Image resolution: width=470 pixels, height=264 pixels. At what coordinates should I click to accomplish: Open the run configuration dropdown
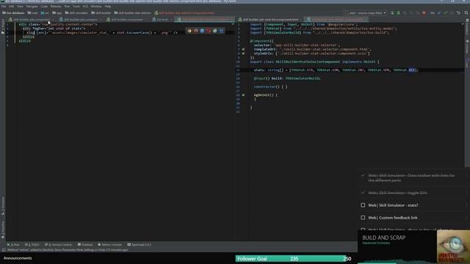click(367, 13)
